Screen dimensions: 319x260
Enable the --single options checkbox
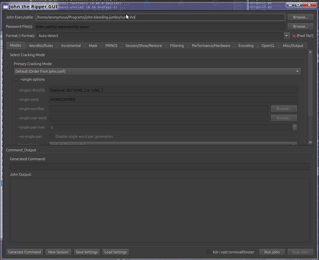point(17,79)
